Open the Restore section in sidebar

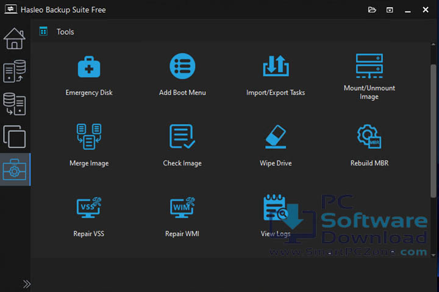tap(14, 104)
